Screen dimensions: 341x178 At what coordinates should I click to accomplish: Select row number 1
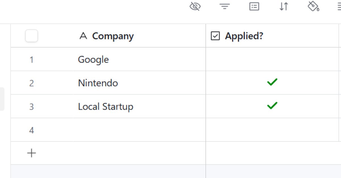pos(31,59)
